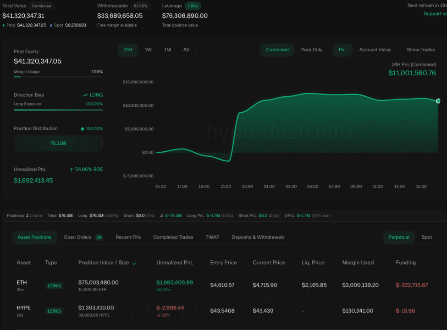Click the chart's end-point marker dot
The width and height of the screenshot is (447, 330).
point(438,101)
